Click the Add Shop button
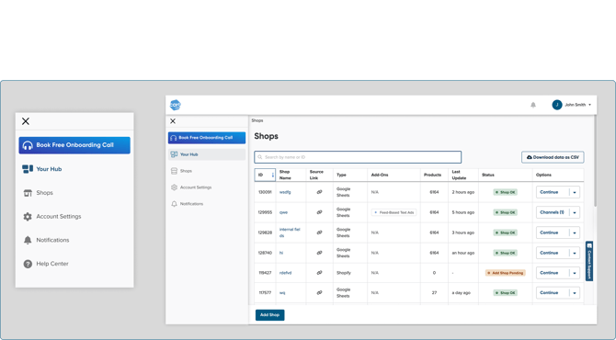The height and width of the screenshot is (340, 616). click(270, 315)
